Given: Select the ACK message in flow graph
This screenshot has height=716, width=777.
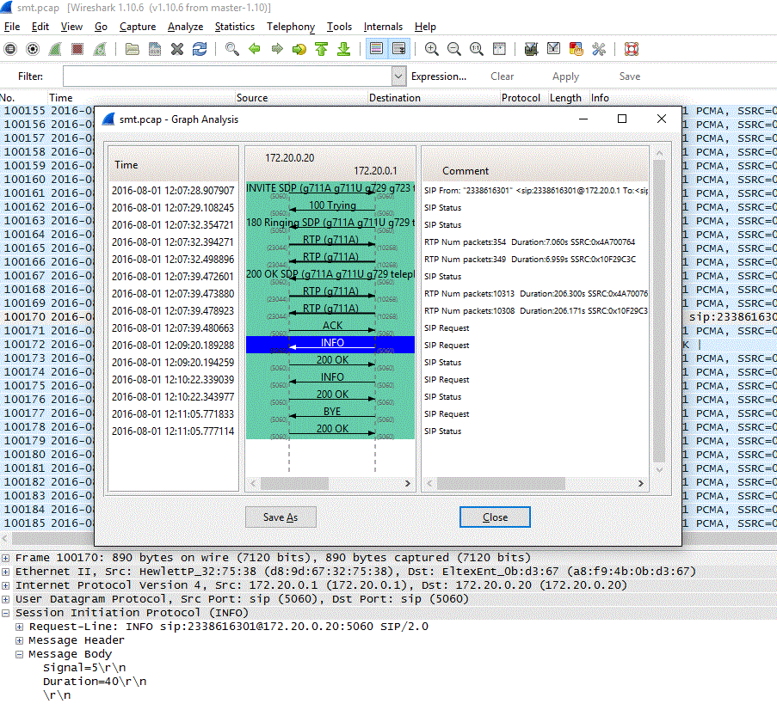Looking at the screenshot, I should [x=332, y=326].
